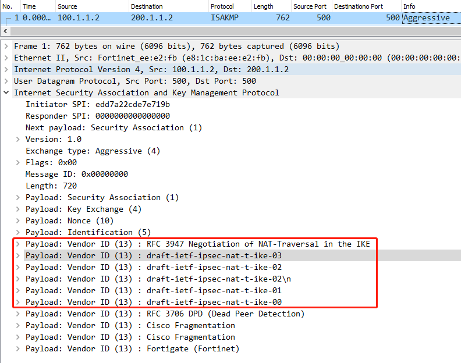Expand the Identification (5) payload
This screenshot has width=461, height=363.
tap(17, 232)
